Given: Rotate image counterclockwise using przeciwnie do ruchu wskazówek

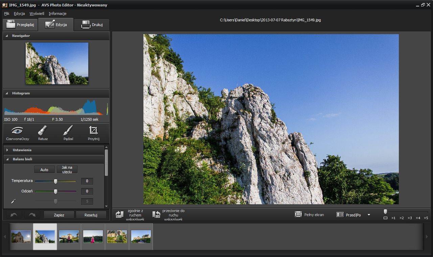Looking at the screenshot, I should click(x=156, y=214).
